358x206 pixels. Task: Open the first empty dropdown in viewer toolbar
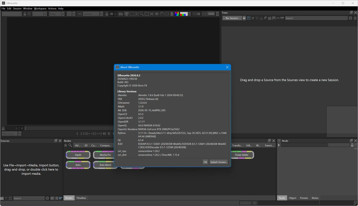coord(12,14)
